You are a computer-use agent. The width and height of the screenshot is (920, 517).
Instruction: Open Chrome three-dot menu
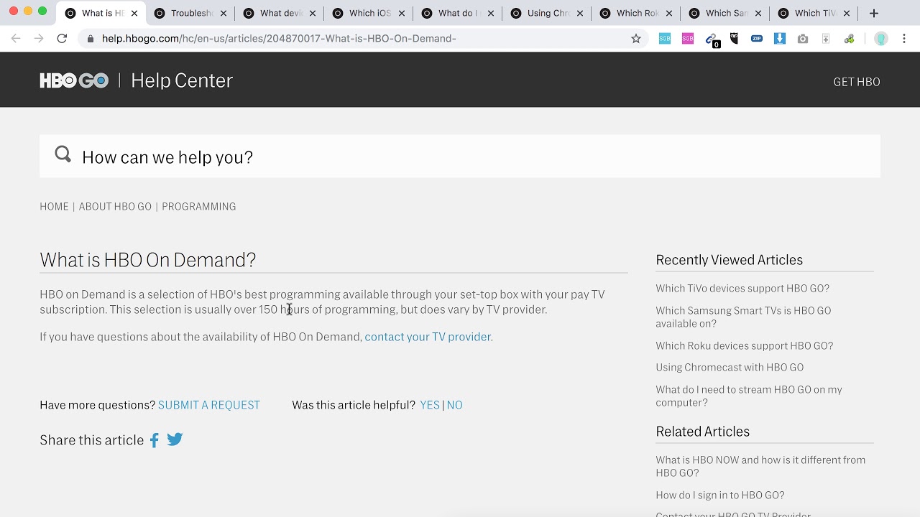904,39
